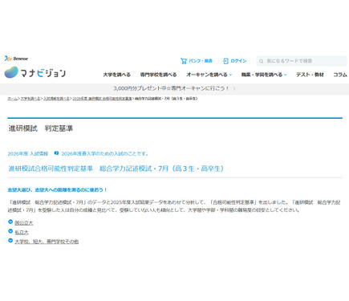Click the shopping cart icon
349x301 pixels.
point(184,61)
